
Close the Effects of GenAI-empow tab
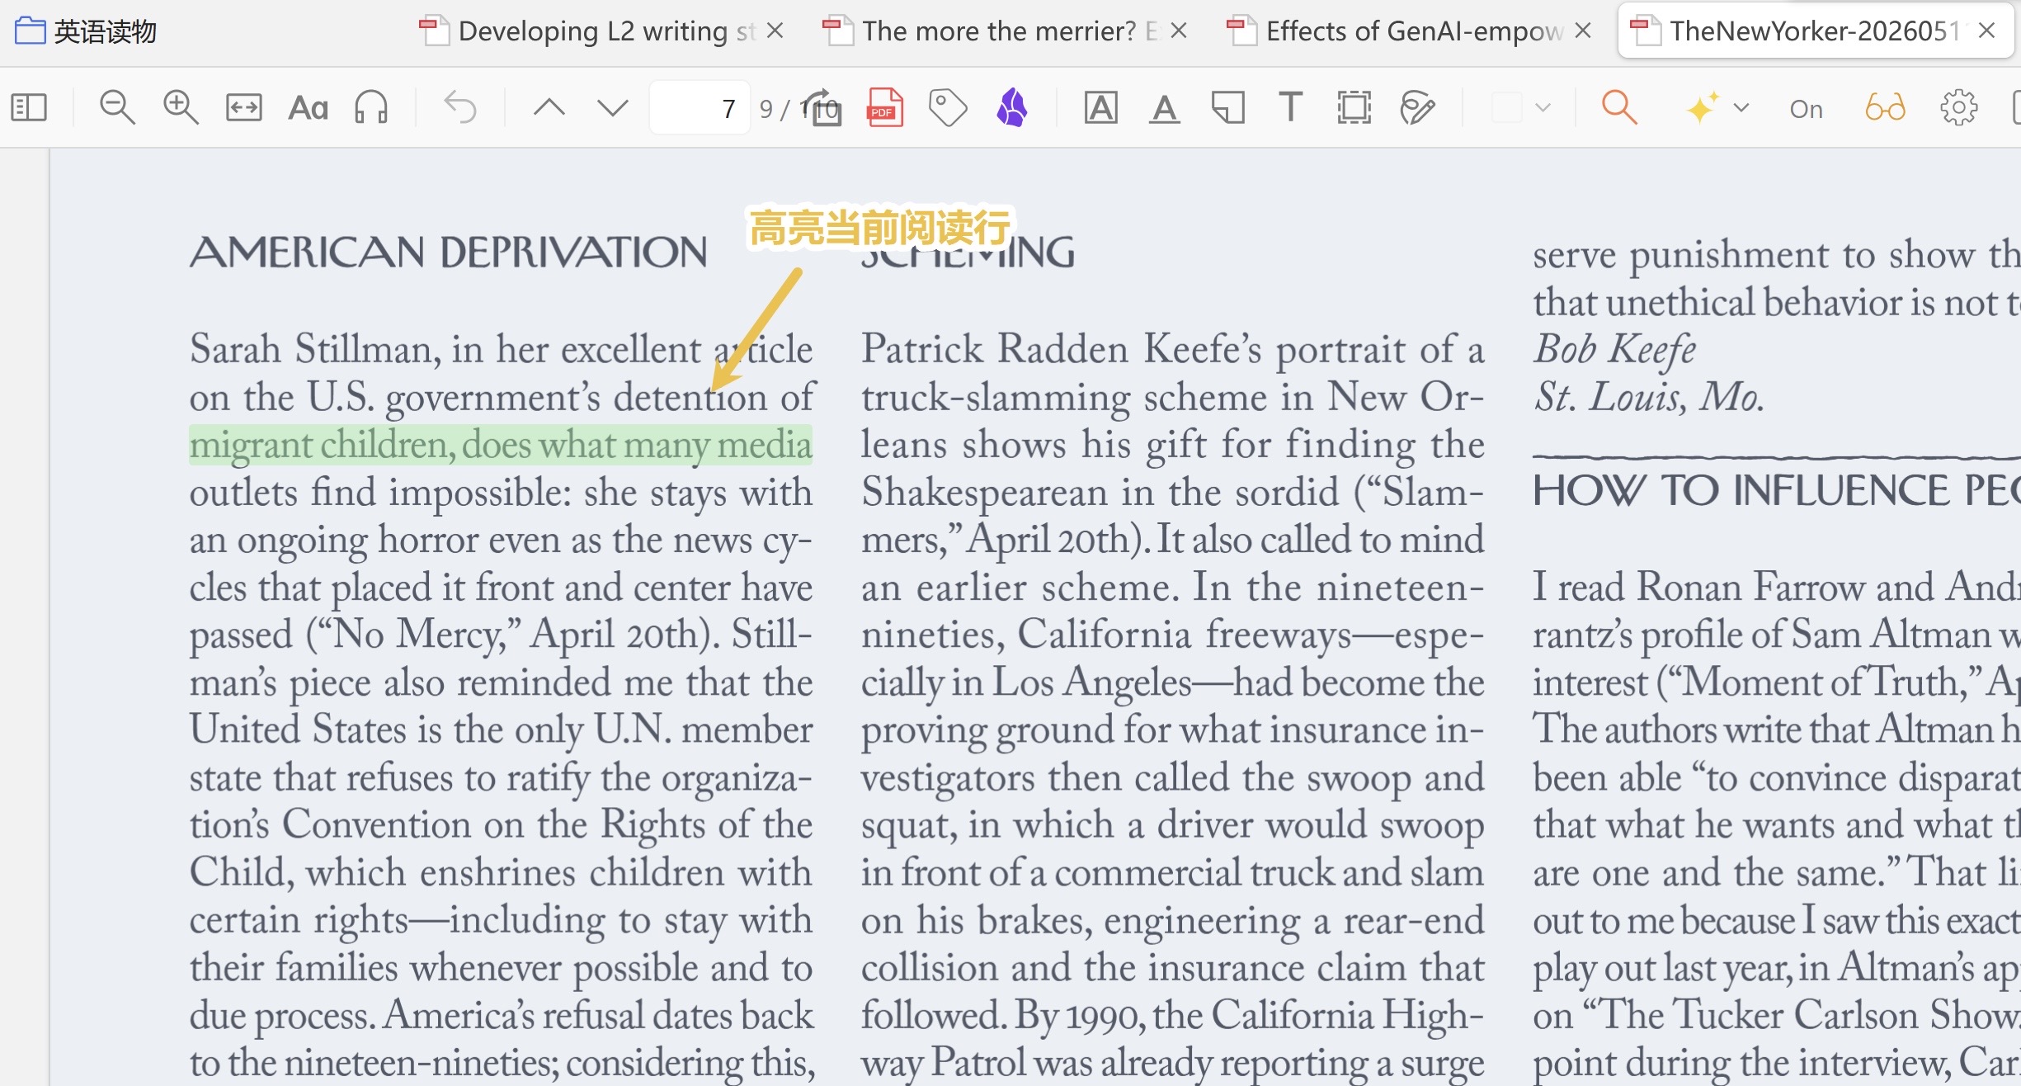point(1583,31)
